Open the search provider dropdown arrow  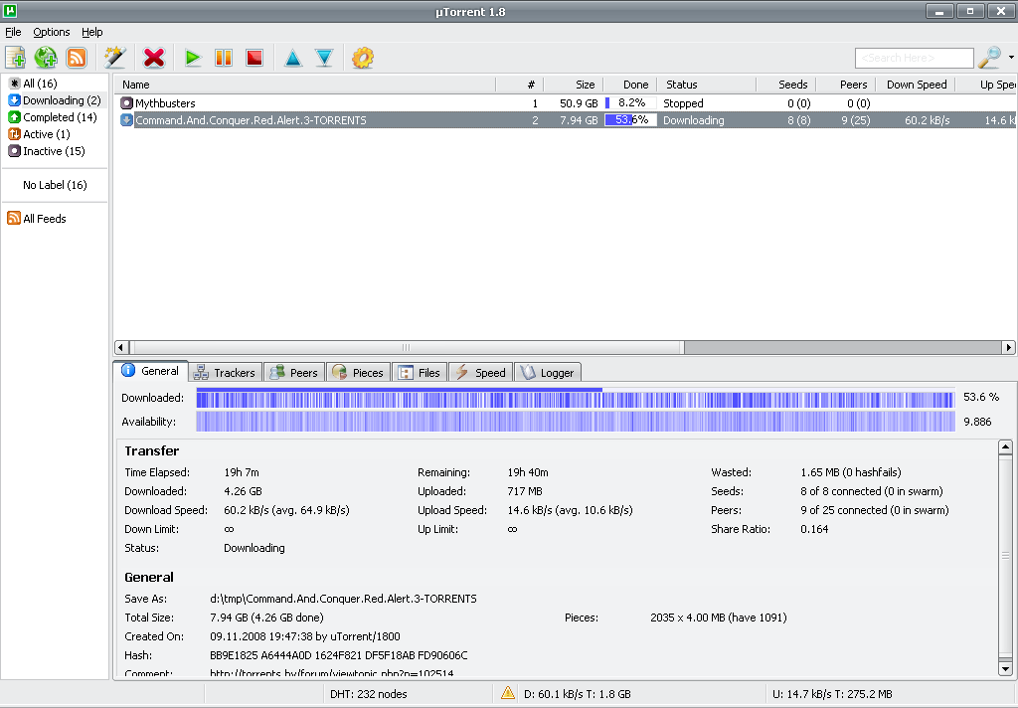pos(1011,58)
